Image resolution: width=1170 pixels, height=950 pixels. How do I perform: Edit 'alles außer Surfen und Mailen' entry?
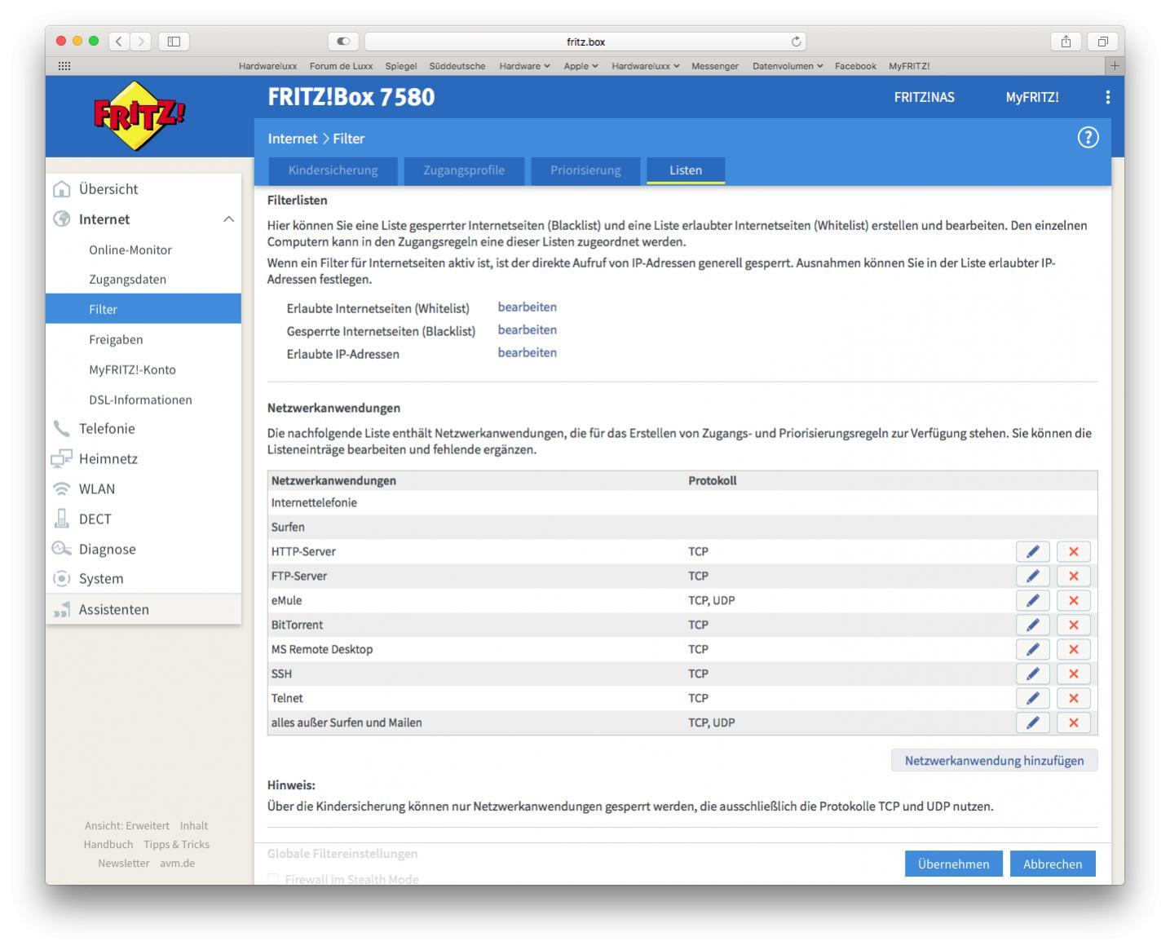coord(1032,723)
